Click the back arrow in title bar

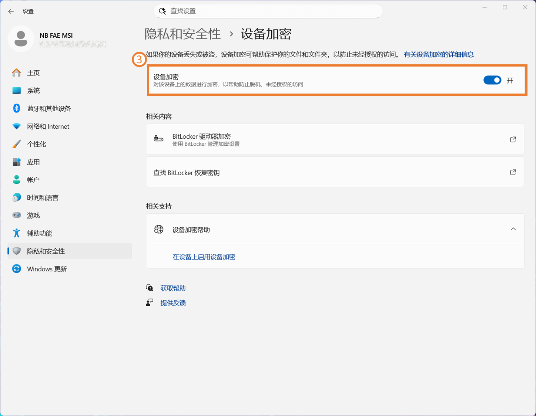11,11
